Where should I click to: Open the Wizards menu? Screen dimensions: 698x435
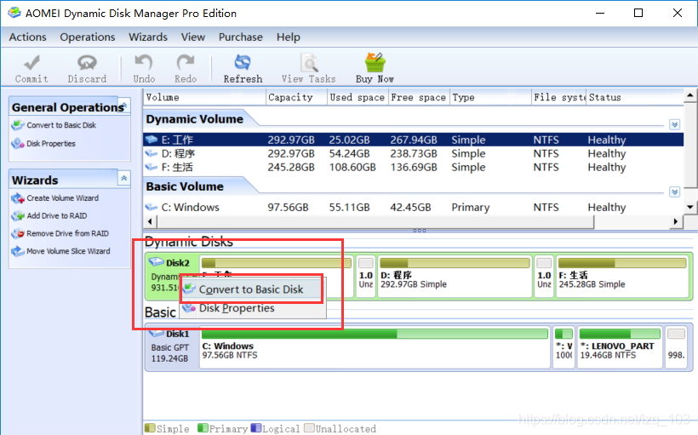(148, 37)
